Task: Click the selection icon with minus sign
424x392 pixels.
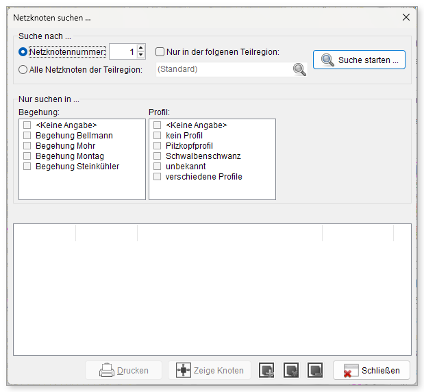Action: click(315, 370)
